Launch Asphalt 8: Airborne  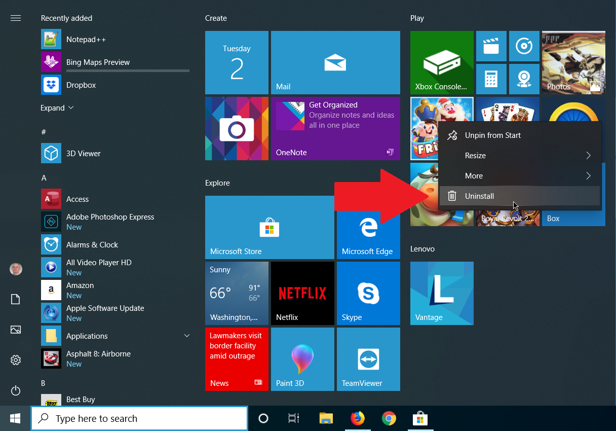pos(115,358)
